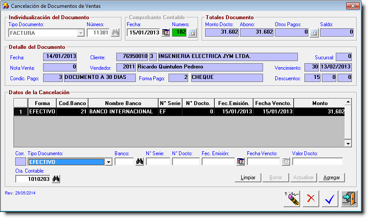Click the client RUT 76950010 field
The width and height of the screenshot is (368, 218).
pyautogui.click(x=132, y=57)
